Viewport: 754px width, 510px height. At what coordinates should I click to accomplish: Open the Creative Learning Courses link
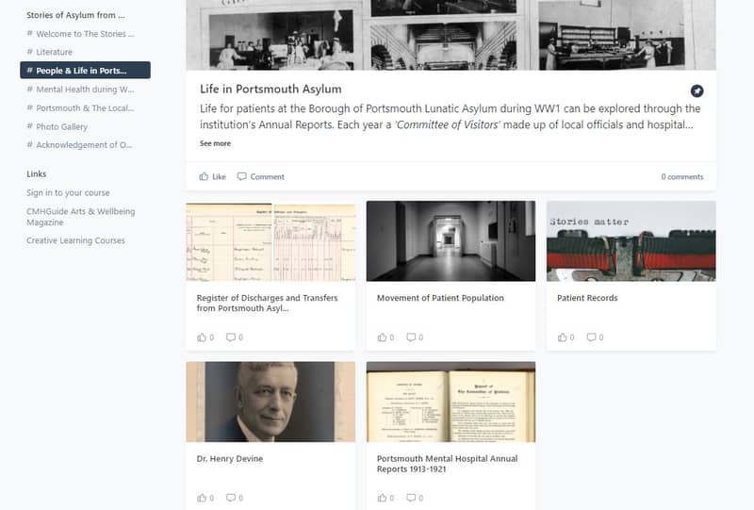75,240
